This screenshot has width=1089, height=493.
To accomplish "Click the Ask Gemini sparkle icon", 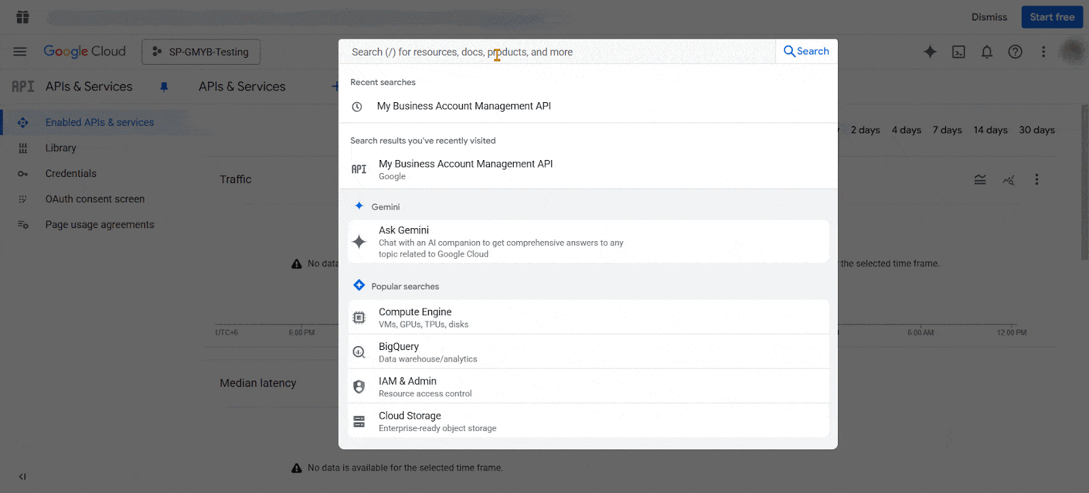I will point(359,241).
